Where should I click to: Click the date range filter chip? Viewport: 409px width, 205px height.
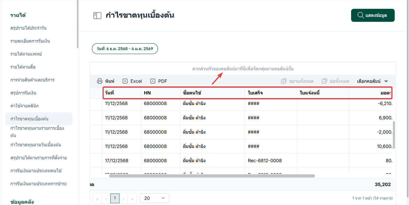[125, 49]
